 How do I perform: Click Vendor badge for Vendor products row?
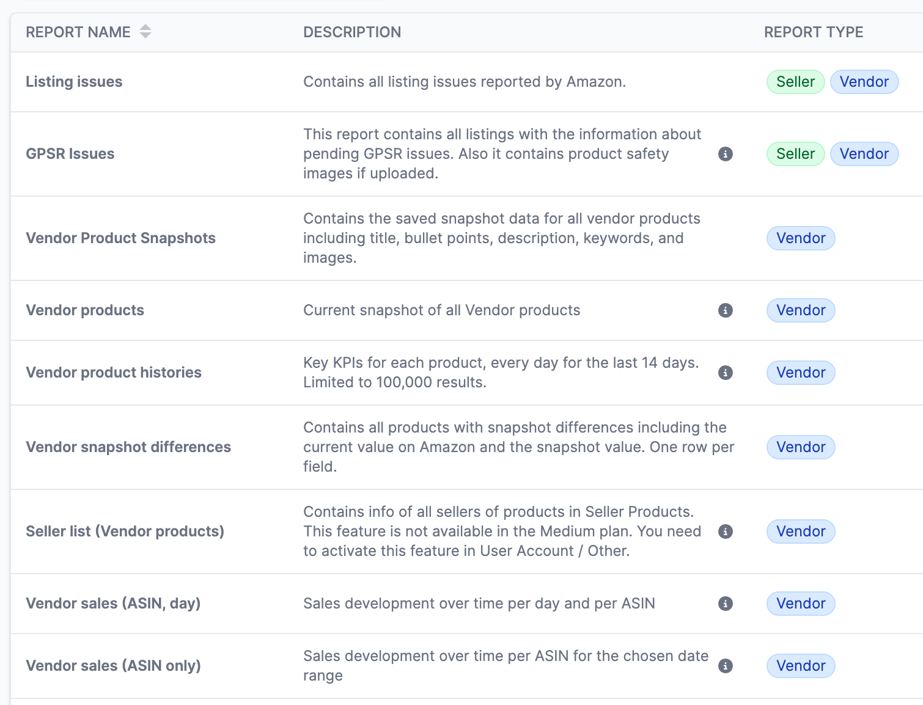click(801, 310)
